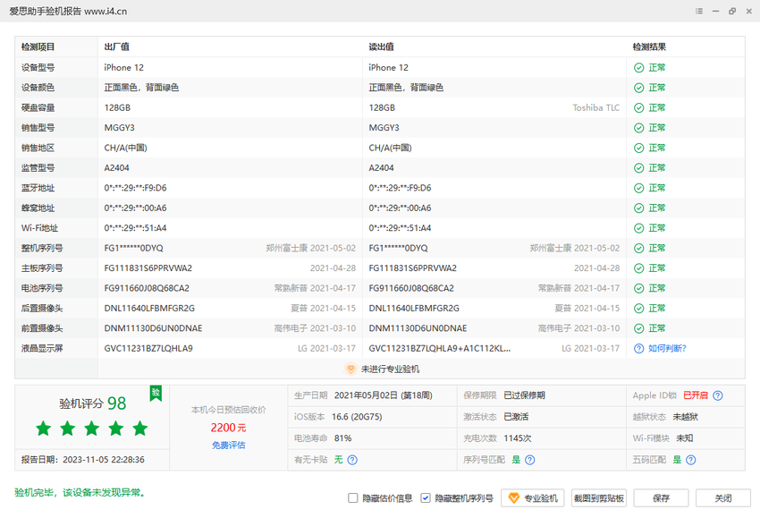This screenshot has width=760, height=518.
Task: Select the 读出值 column header
Action: 382,47
